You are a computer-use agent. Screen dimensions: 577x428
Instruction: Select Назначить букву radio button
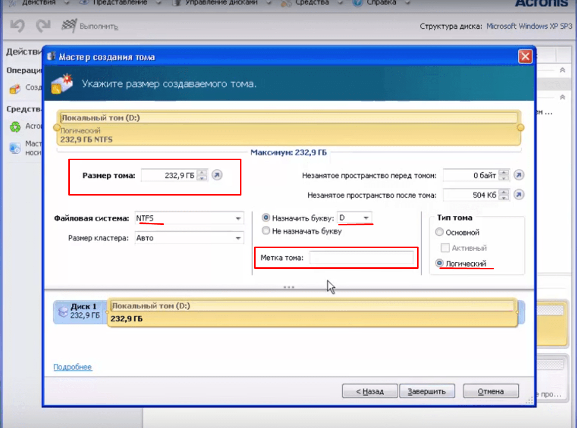tap(266, 218)
